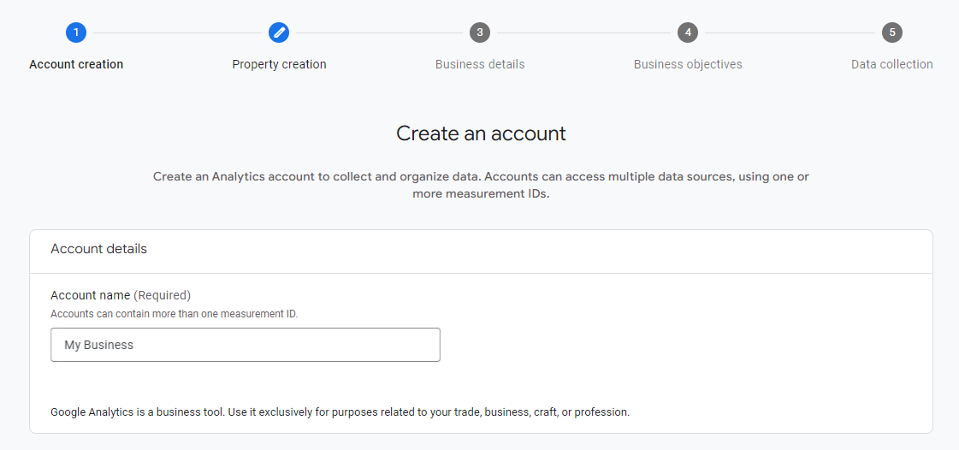
Task: Open the Property creation step label
Action: (x=279, y=64)
